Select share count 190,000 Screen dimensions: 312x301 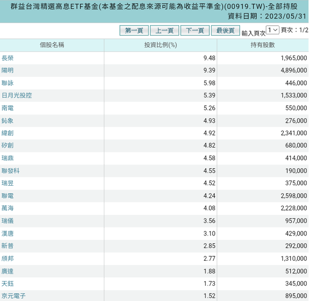pos(296,171)
